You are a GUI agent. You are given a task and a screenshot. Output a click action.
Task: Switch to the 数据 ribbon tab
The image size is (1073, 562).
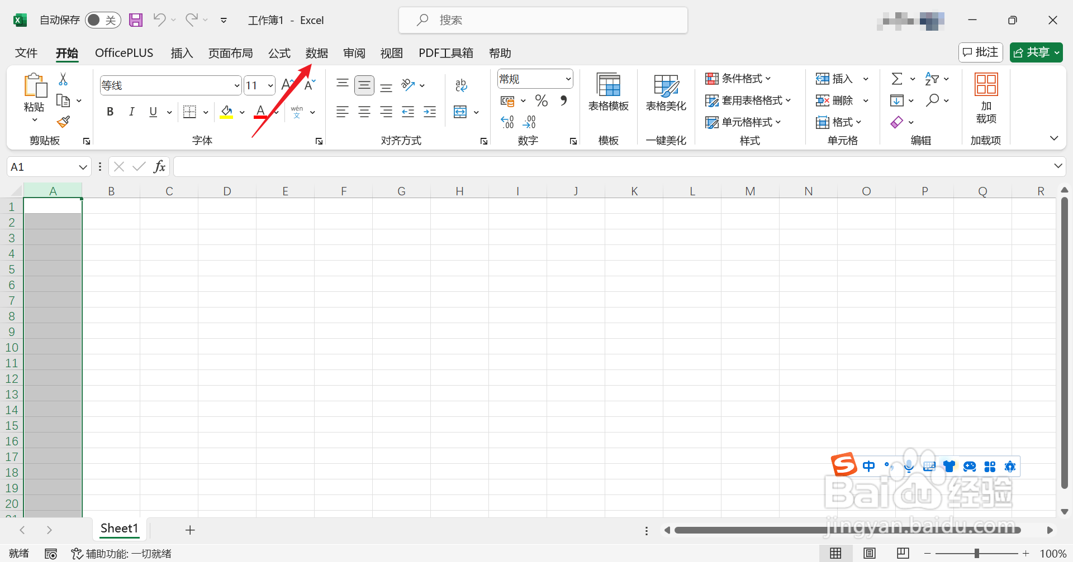pyautogui.click(x=317, y=53)
